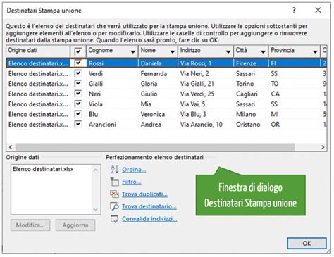The width and height of the screenshot is (334, 257).
Task: Open the Convalida indirizzi... link
Action: (x=149, y=219)
